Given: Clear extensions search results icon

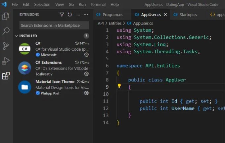Looking at the screenshot, I should [78, 15].
